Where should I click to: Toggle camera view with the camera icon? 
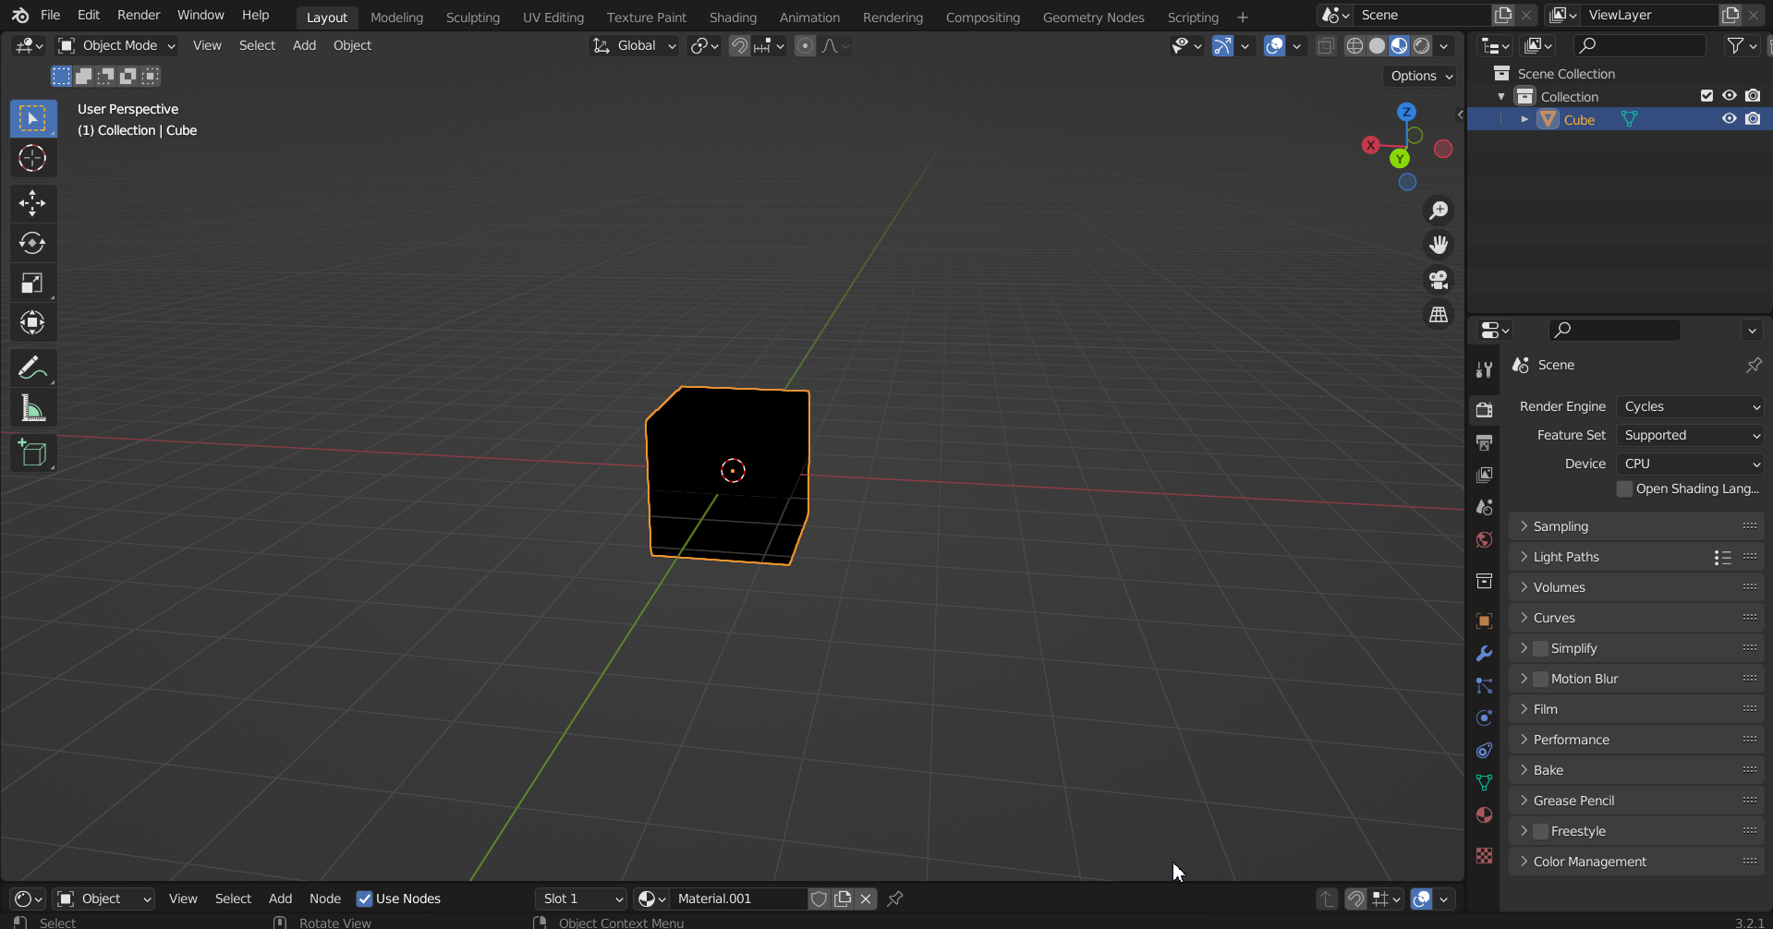[1439, 280]
